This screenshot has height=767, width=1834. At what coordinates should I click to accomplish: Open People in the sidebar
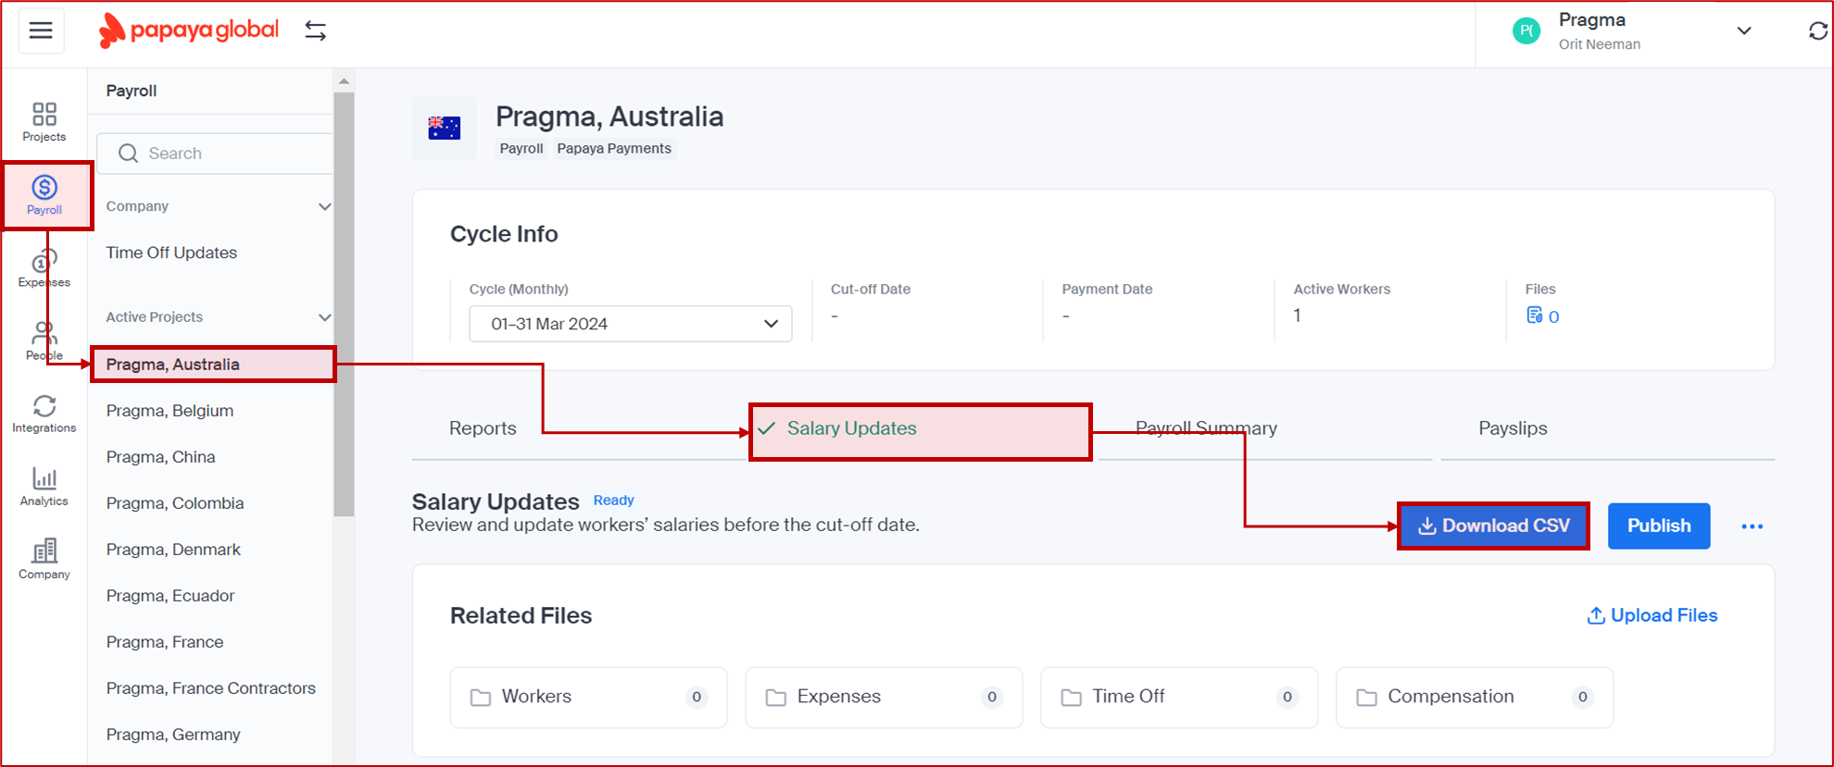pyautogui.click(x=44, y=341)
